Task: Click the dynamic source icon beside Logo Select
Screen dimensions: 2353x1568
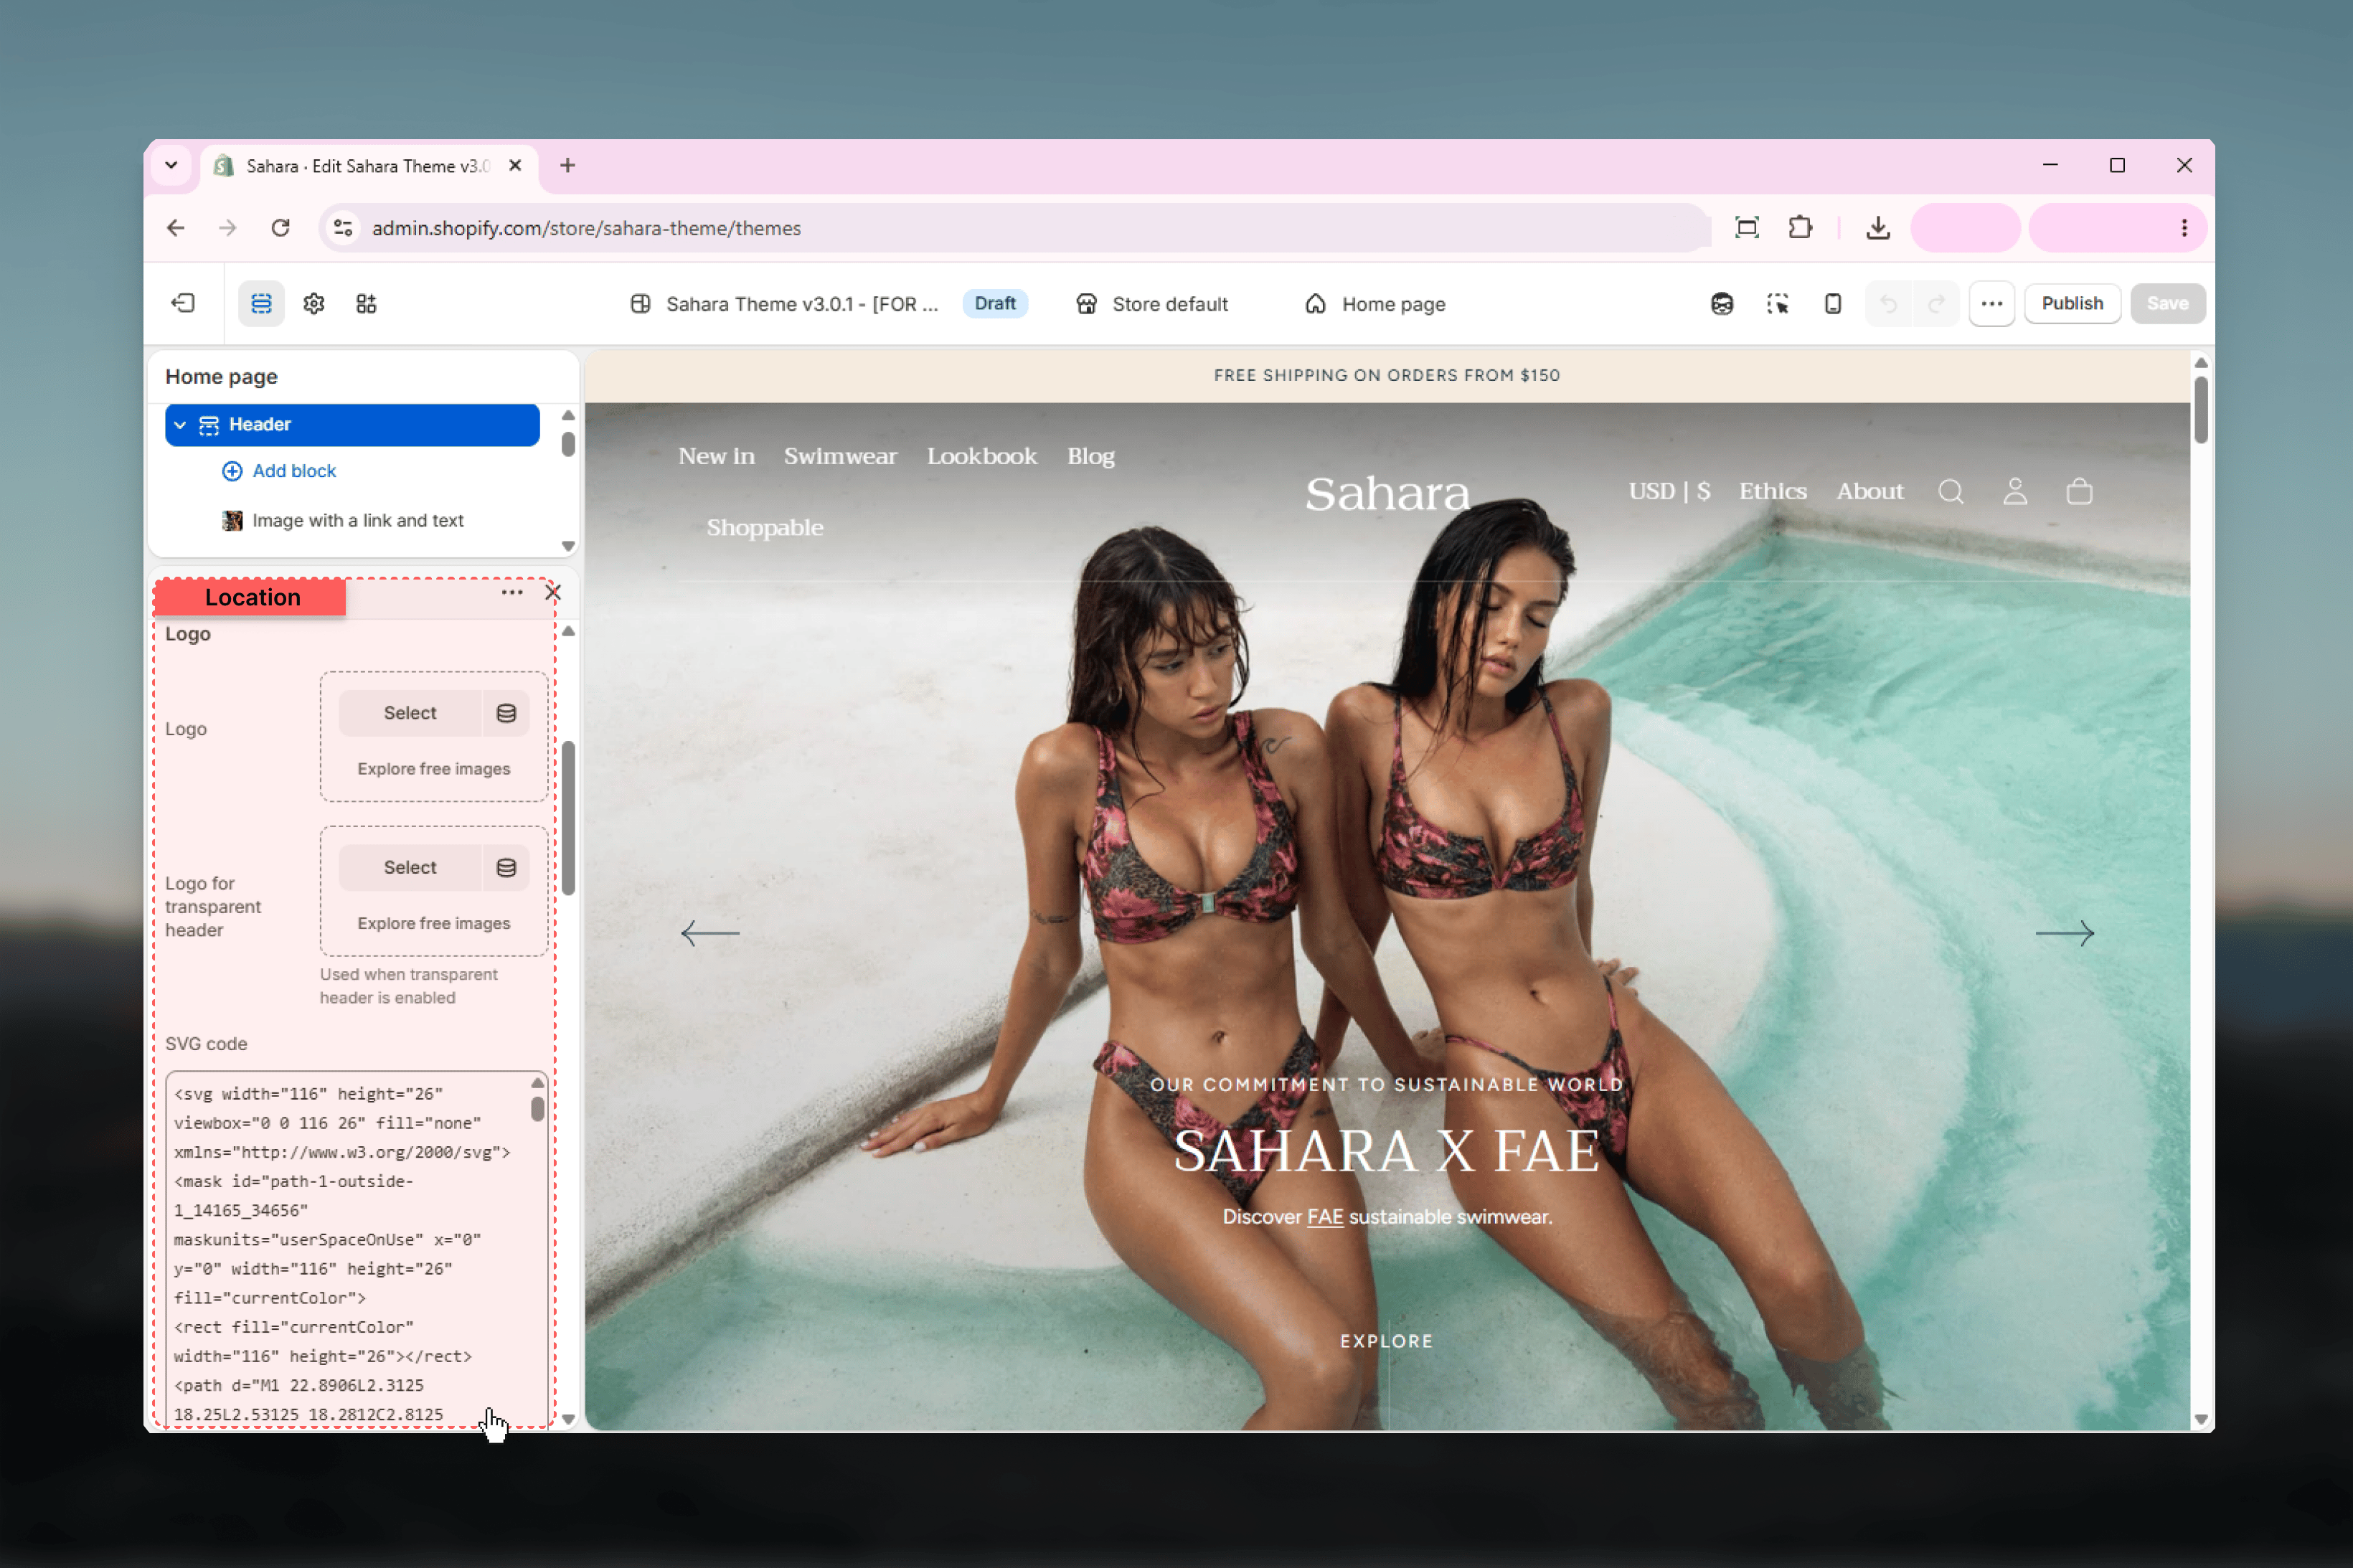Action: (x=506, y=713)
